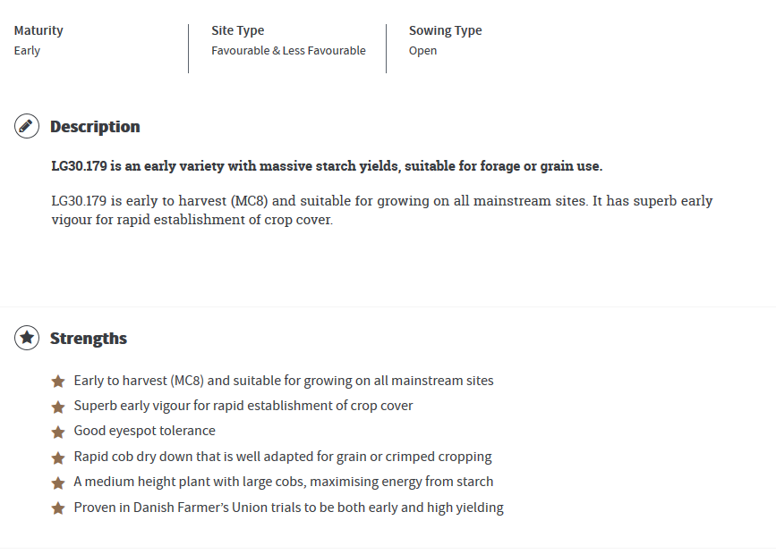Click the bold LG30.179 summary sentence
Viewport: 776px width, 554px height.
click(x=327, y=166)
